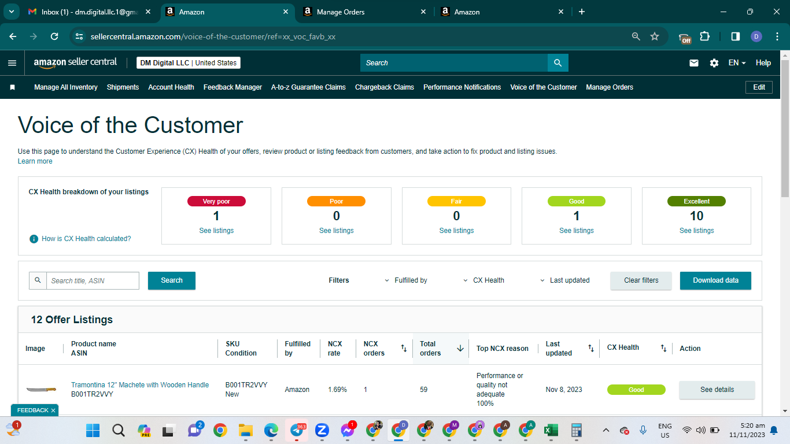Open a new browser tab
Viewport: 790px width, 444px height.
pos(582,12)
